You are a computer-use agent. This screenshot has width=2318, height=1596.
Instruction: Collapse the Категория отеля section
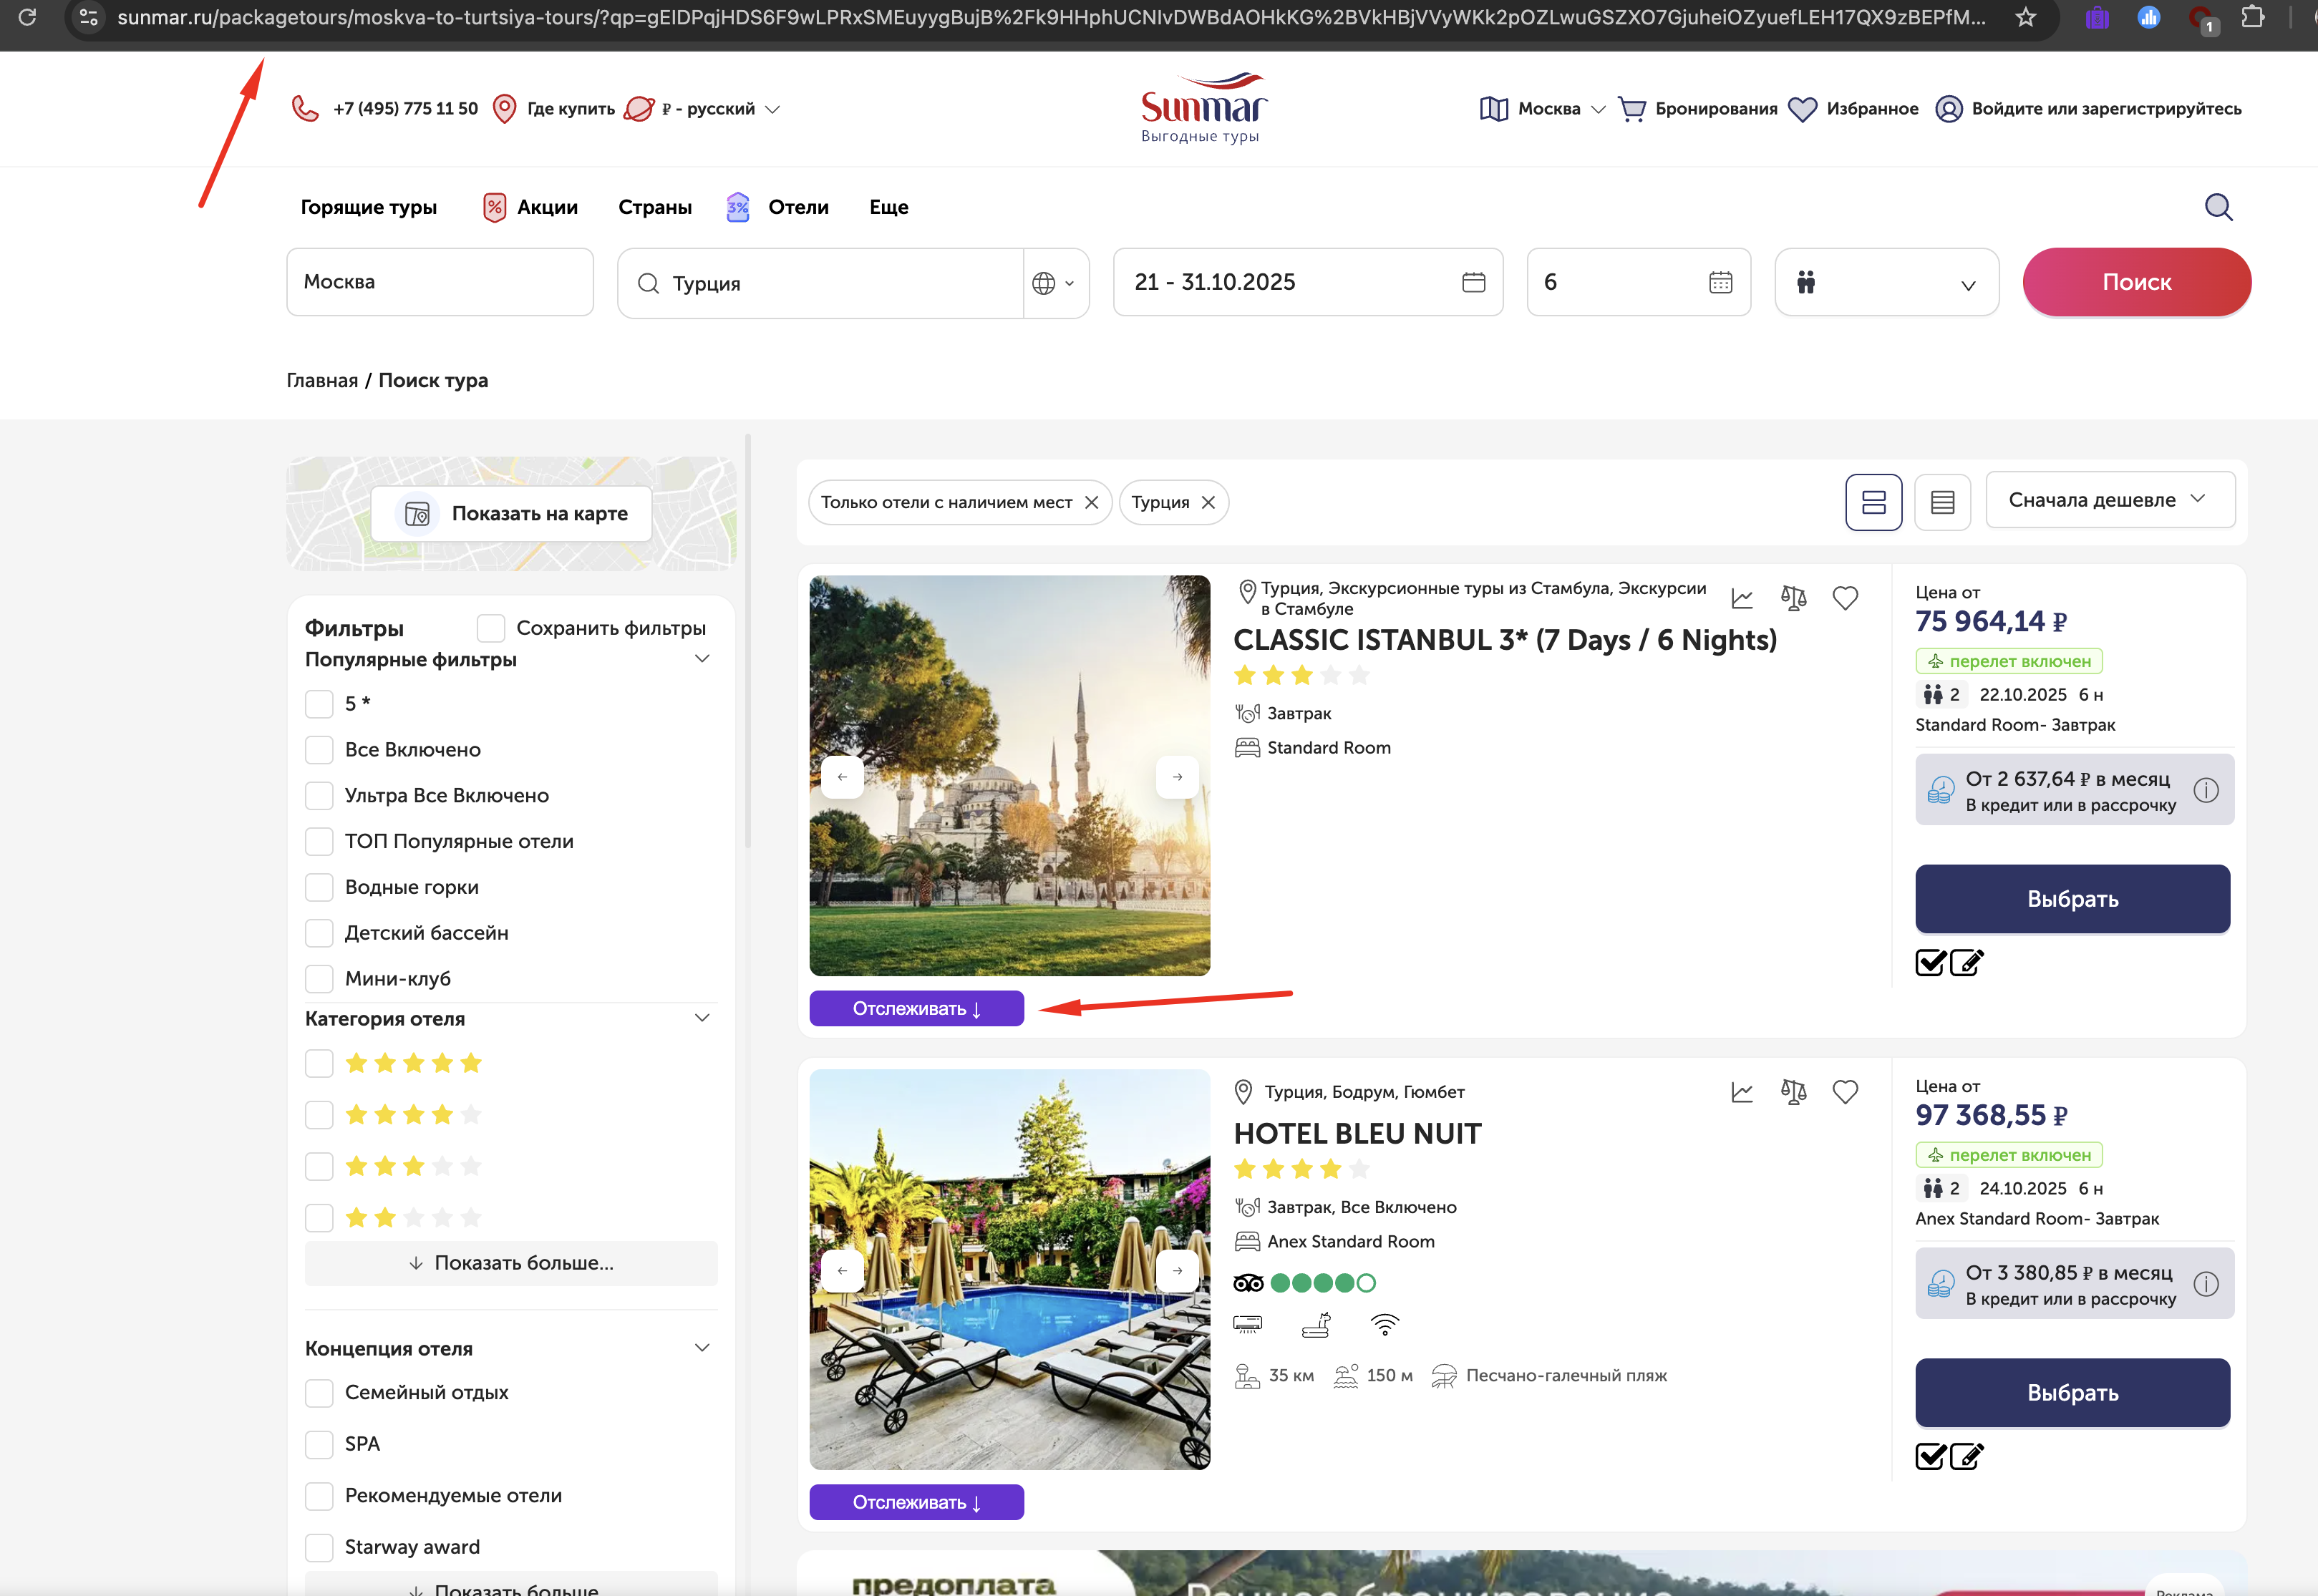(702, 1018)
